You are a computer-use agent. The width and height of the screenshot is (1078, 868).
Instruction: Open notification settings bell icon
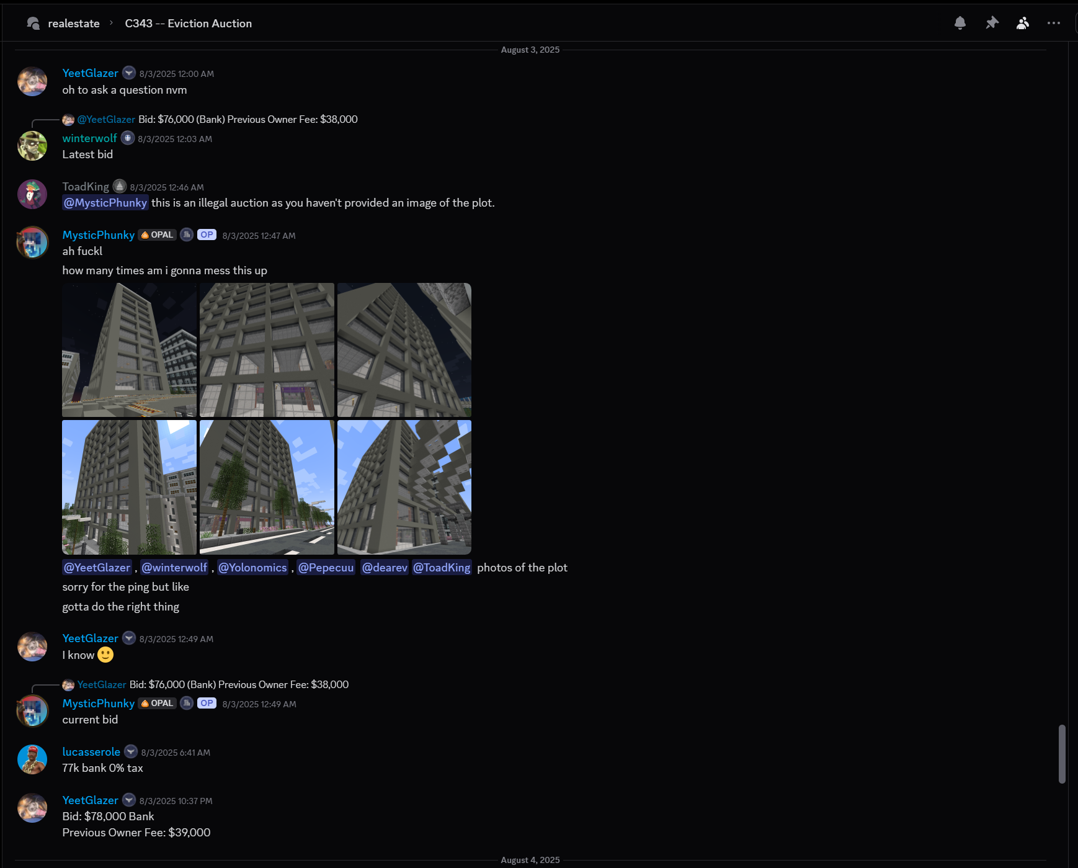[960, 23]
